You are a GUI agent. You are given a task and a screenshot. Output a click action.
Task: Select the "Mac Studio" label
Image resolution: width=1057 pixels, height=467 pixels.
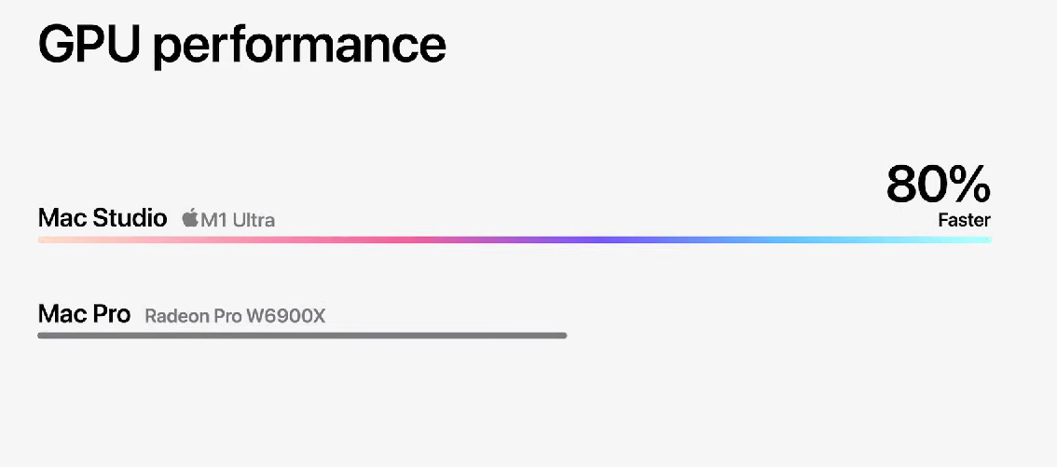[103, 218]
